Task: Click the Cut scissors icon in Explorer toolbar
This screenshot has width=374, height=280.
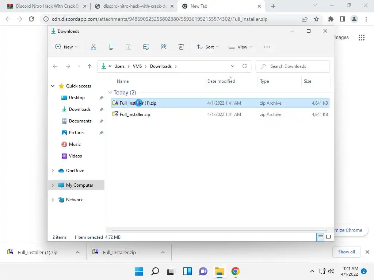Action: 93,47
